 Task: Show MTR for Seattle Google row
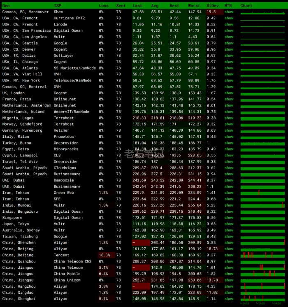(x=229, y=43)
